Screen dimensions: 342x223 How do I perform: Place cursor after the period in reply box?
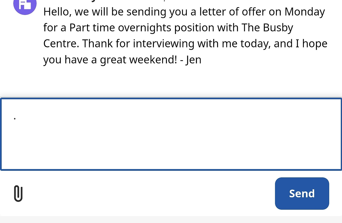(x=17, y=118)
